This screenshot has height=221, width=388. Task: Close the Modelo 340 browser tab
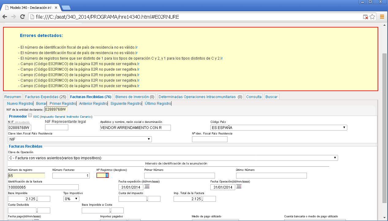pos(56,7)
